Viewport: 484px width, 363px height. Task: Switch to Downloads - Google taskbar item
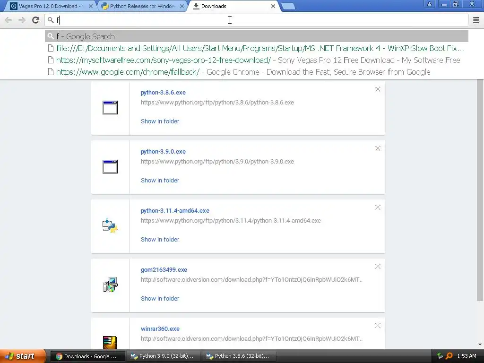coord(87,356)
